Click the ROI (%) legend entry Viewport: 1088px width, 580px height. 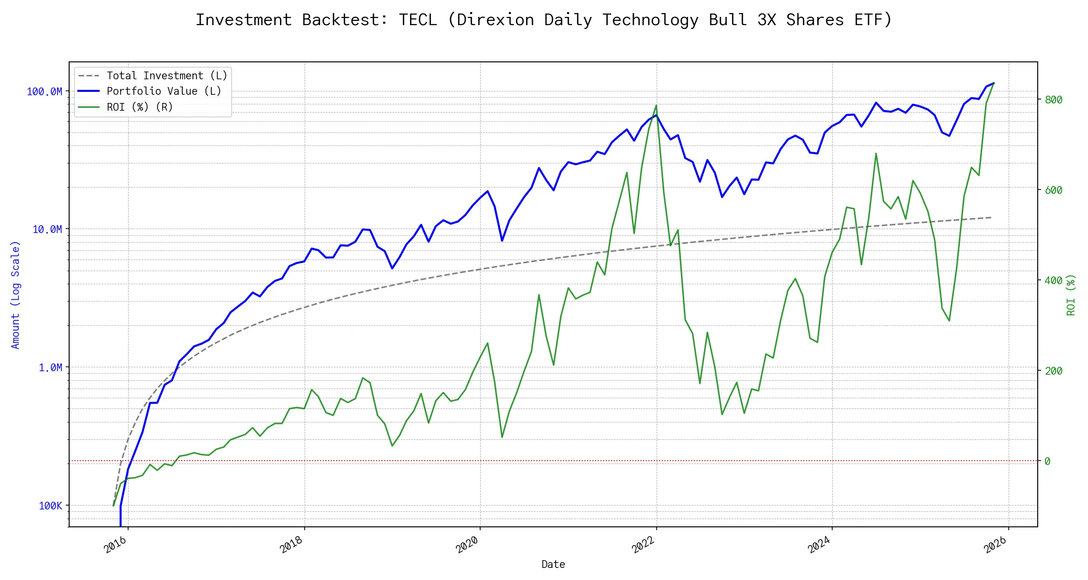click(140, 107)
